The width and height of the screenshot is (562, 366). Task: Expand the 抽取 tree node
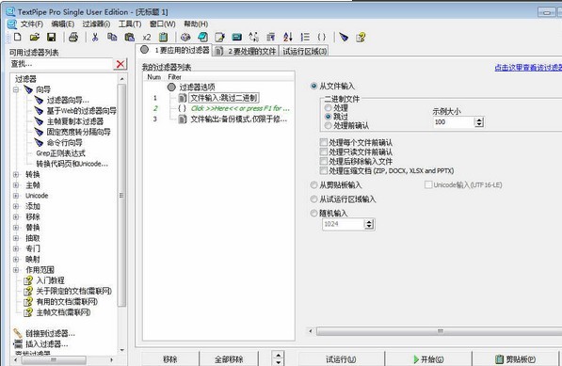[16, 238]
